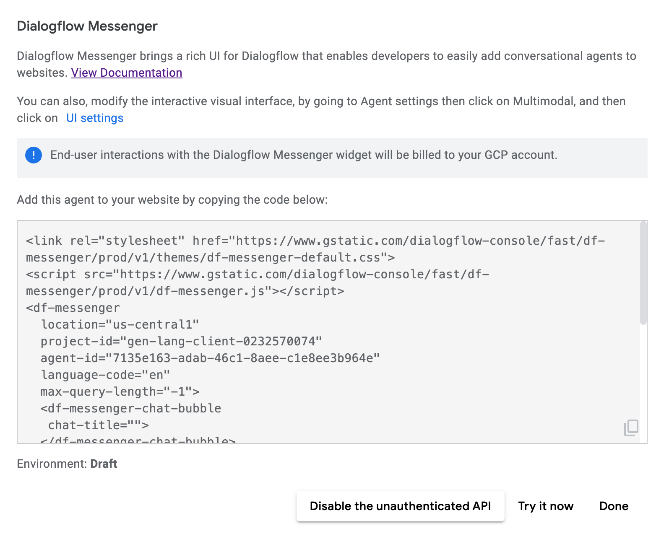The image size is (656, 539).
Task: Click Disable the unauthenticated API button
Action: (x=400, y=506)
